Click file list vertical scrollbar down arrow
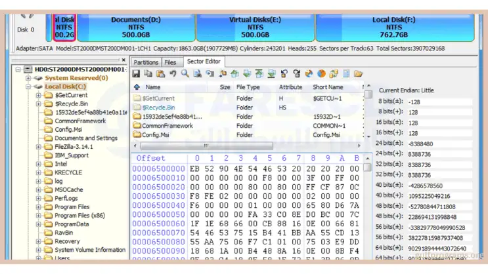Image resolution: width=488 pixels, height=274 pixels. click(x=369, y=137)
